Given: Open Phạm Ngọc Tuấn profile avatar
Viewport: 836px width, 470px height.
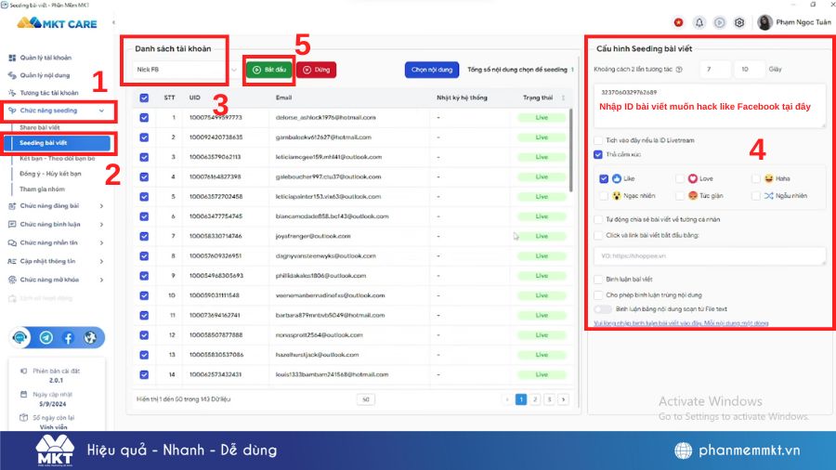Looking at the screenshot, I should tap(764, 22).
